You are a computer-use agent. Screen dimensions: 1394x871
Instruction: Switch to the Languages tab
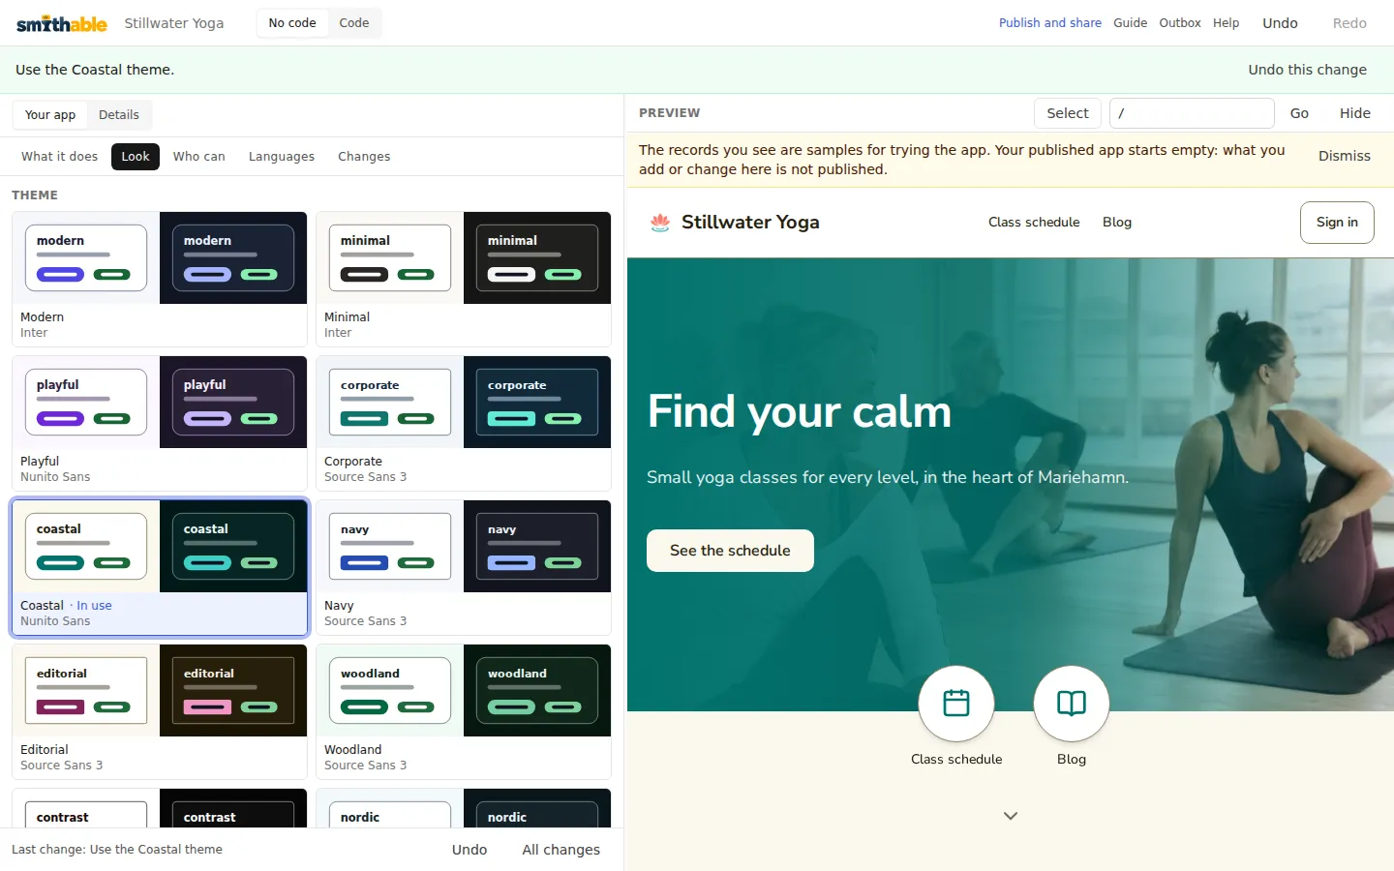[282, 157]
